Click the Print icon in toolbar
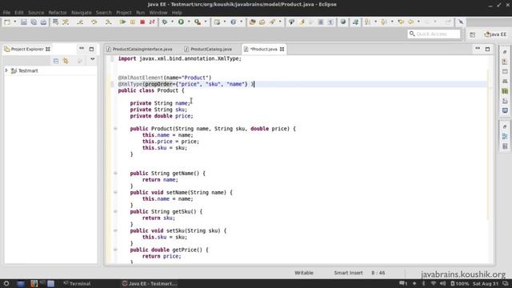Screen dimensions: 512x288 (x=43, y=22)
